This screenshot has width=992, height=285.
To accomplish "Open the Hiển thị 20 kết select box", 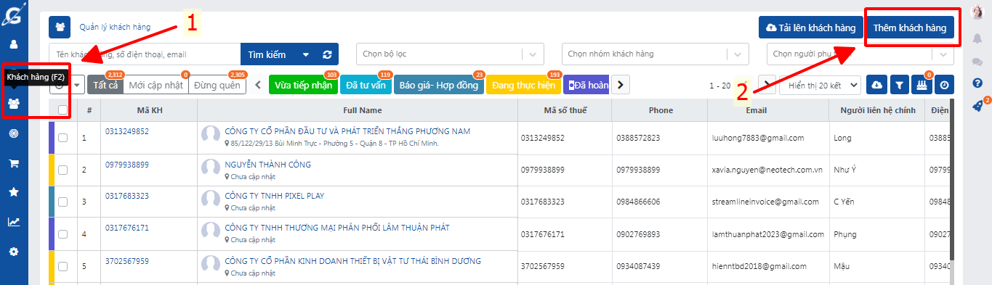I will pyautogui.click(x=820, y=85).
